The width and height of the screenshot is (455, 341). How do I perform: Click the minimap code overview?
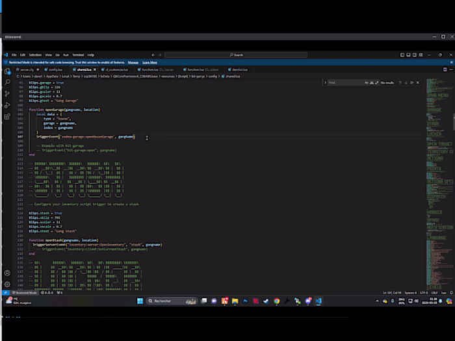pyautogui.click(x=439, y=184)
